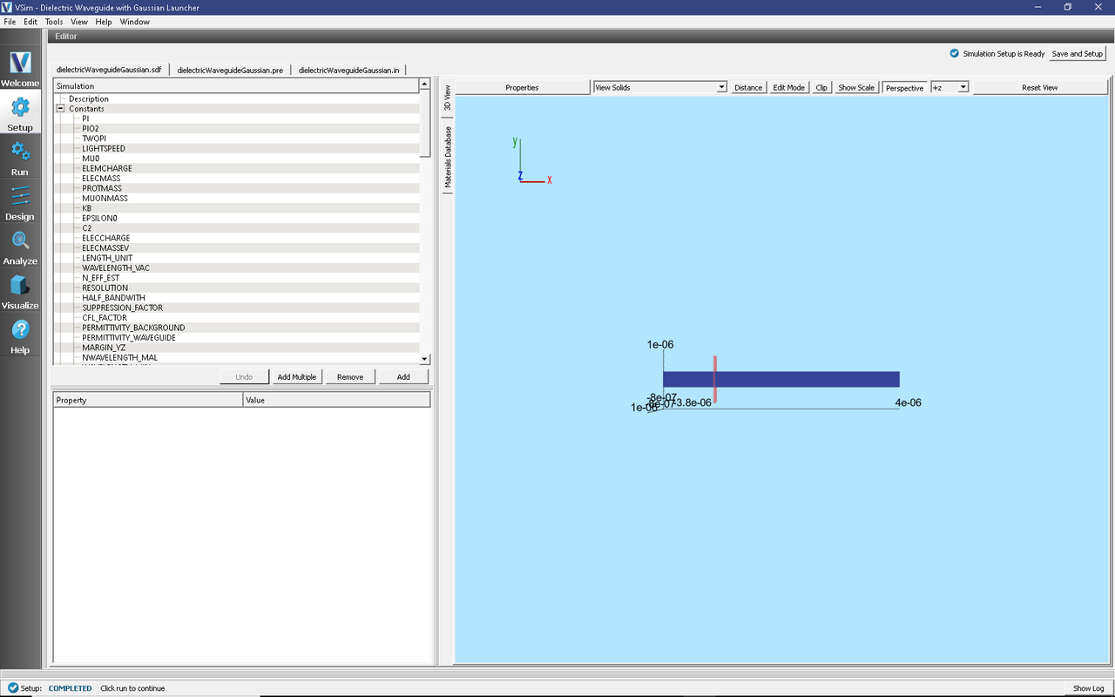Image resolution: width=1115 pixels, height=697 pixels.
Task: Click the Add button
Action: [x=403, y=376]
